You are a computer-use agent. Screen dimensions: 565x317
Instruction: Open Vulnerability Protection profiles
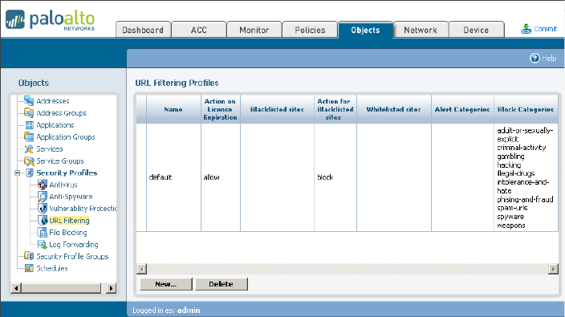point(83,209)
